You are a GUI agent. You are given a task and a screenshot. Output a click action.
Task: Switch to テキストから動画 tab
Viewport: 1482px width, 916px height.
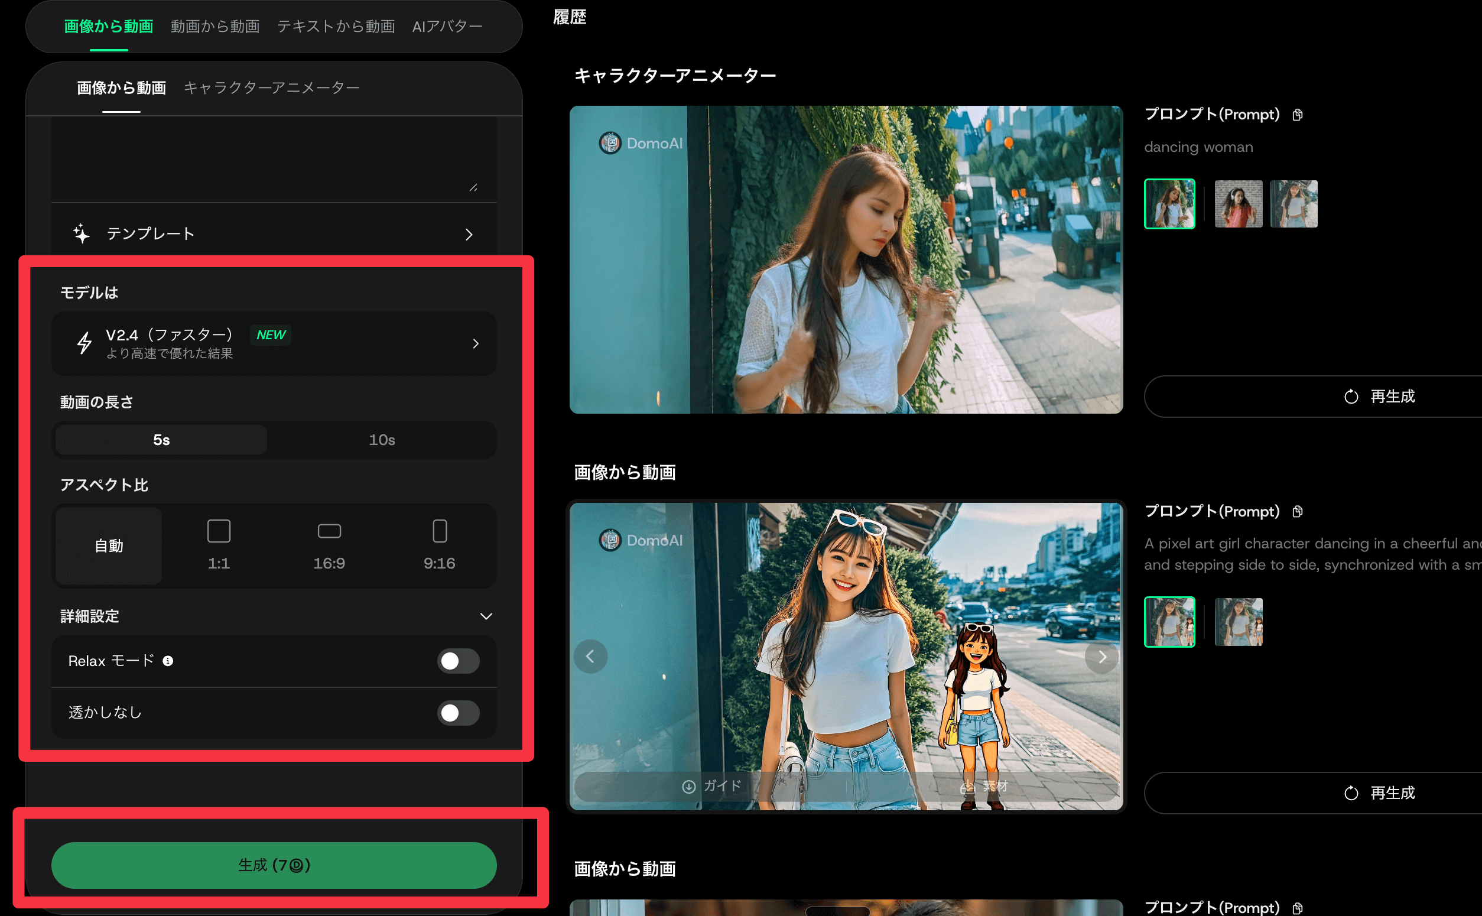(x=336, y=27)
